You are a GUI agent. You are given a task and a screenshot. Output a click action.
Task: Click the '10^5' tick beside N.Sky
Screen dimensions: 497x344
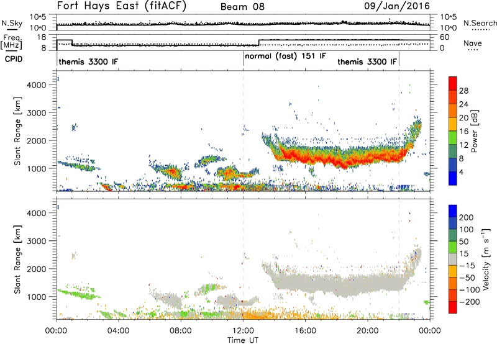coord(38,17)
